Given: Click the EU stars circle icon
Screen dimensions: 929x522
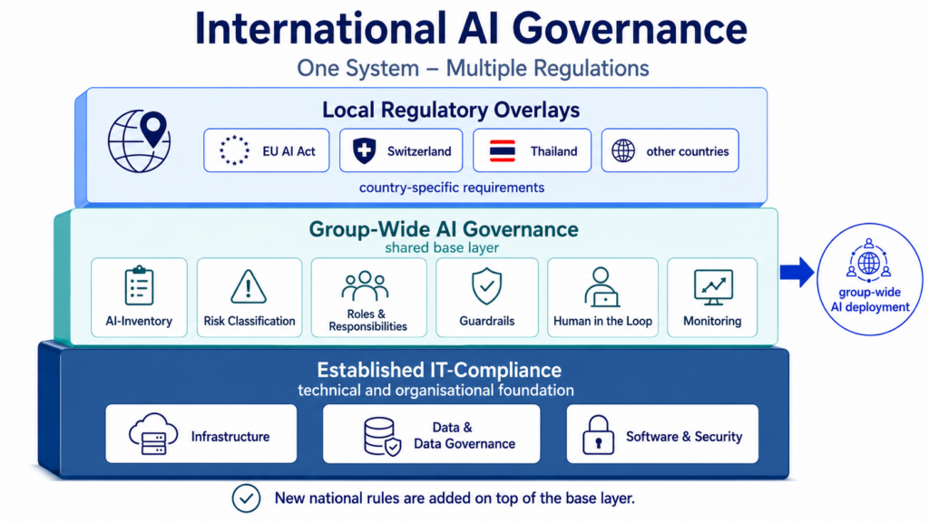Looking at the screenshot, I should (235, 150).
